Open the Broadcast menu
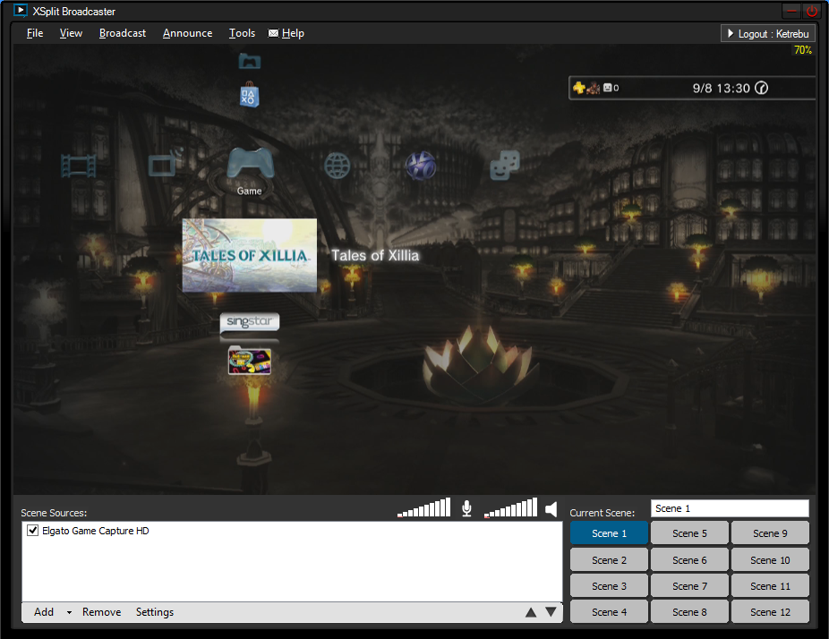Viewport: 829px width, 639px height. point(123,33)
